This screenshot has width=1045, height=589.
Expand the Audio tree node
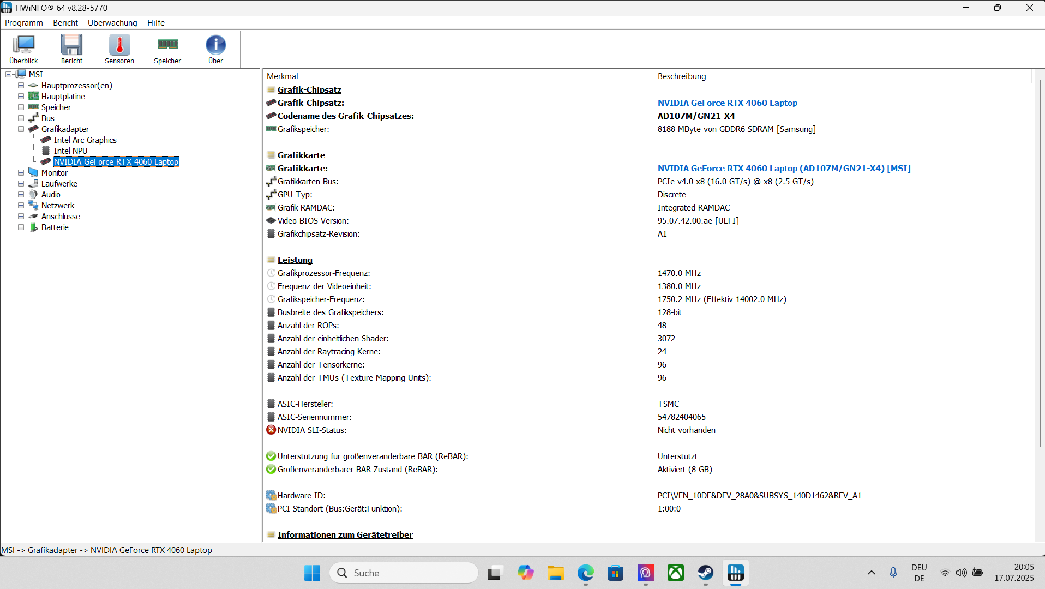[x=21, y=195]
